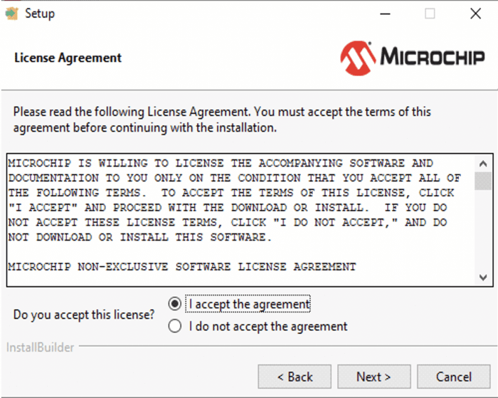This screenshot has width=498, height=398.
Task: Click the "Setup" title bar text
Action: tap(40, 14)
